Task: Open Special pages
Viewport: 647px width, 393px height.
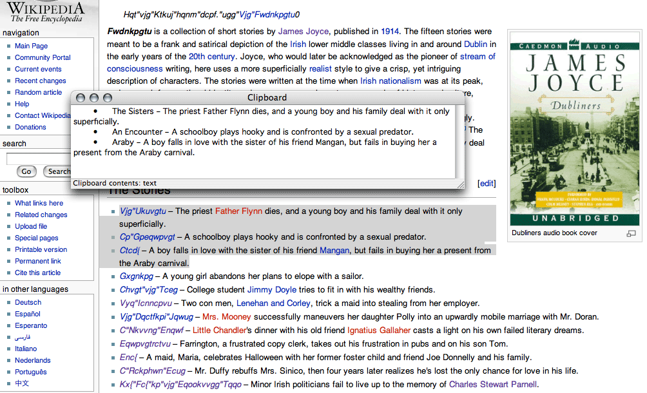Action: tap(36, 238)
